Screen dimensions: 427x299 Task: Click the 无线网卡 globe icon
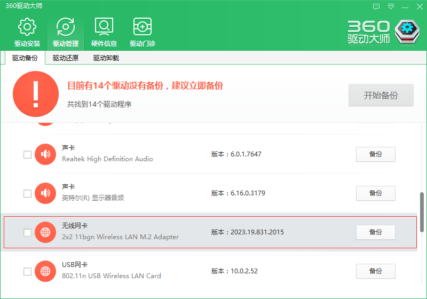coord(45,232)
